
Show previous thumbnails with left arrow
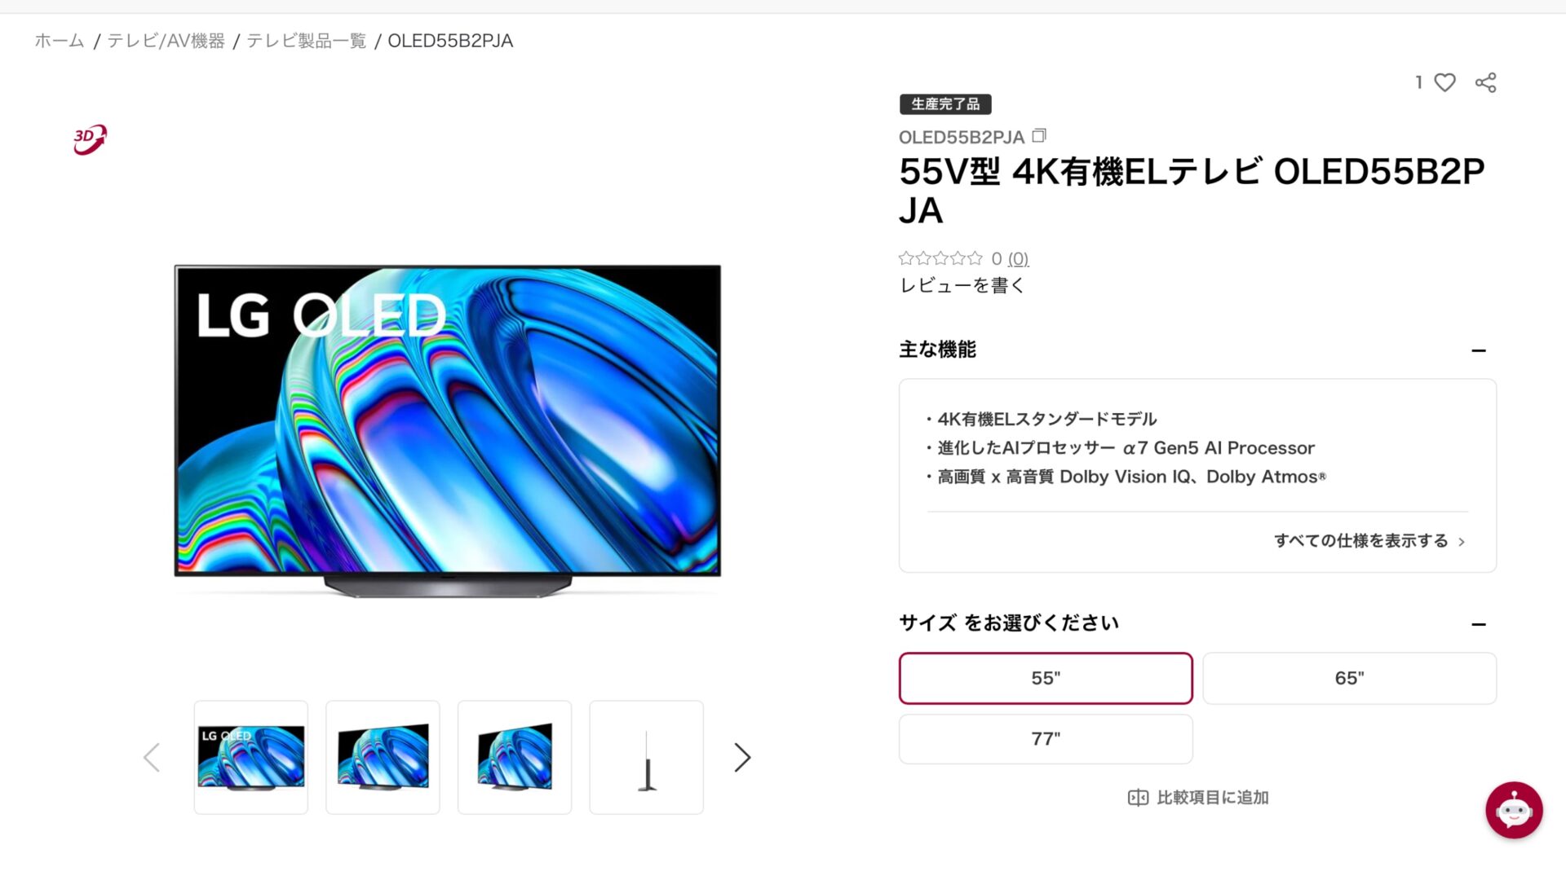(152, 757)
